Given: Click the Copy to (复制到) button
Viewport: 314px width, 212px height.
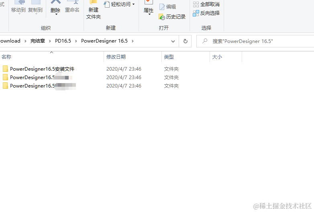Looking at the screenshot, I should click(35, 8).
